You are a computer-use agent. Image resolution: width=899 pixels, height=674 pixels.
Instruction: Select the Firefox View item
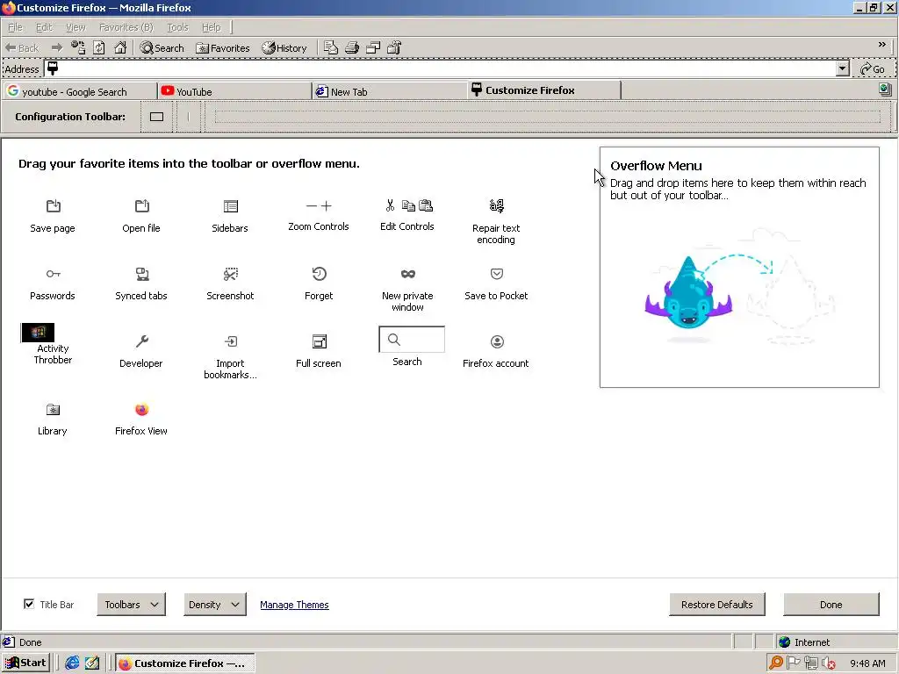pyautogui.click(x=141, y=419)
